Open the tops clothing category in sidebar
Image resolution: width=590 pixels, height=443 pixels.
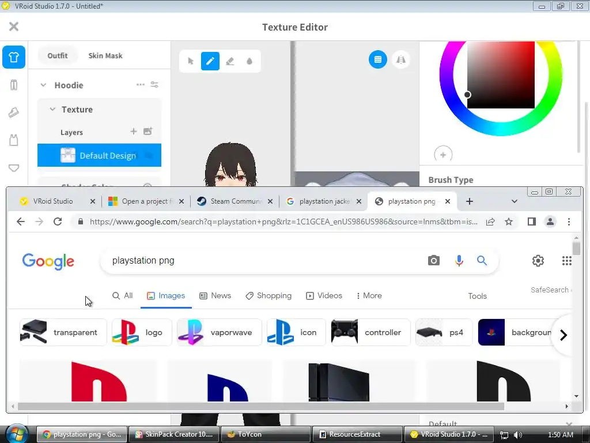point(14,57)
